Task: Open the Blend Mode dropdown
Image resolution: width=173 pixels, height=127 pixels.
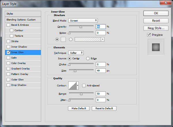Action: (83, 21)
